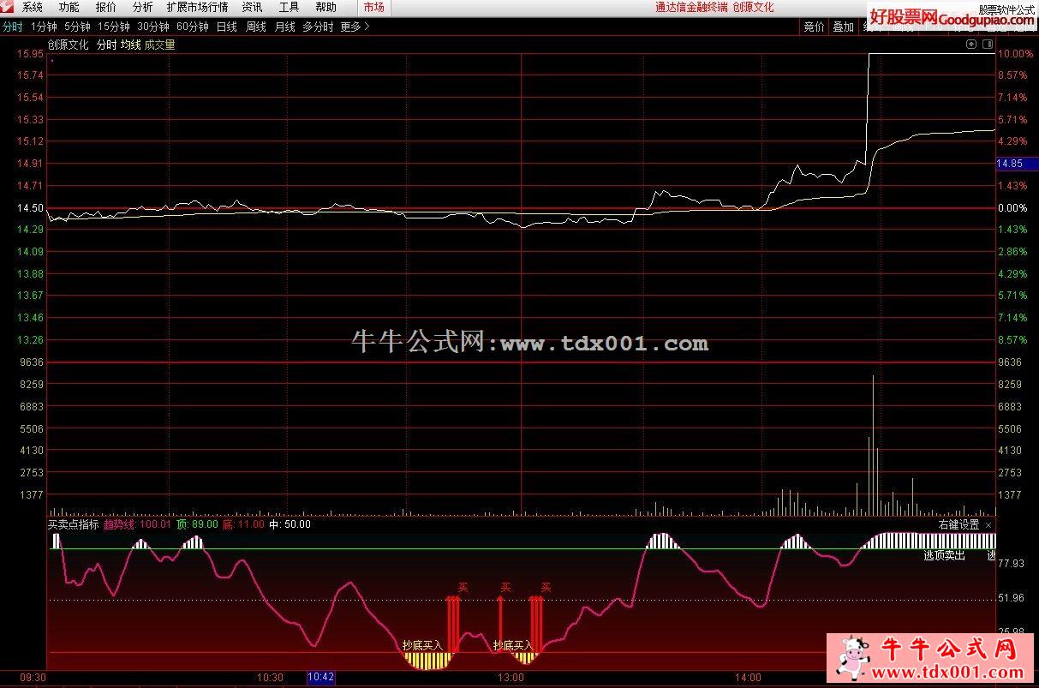Open the 工具 menu
The height and width of the screenshot is (688, 1039).
pyautogui.click(x=290, y=7)
